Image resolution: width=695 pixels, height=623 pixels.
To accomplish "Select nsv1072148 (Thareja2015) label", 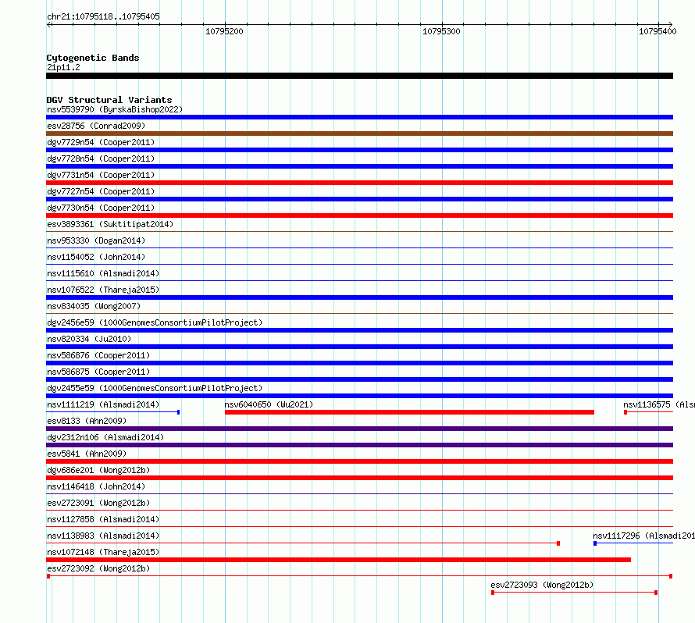I will [x=103, y=552].
